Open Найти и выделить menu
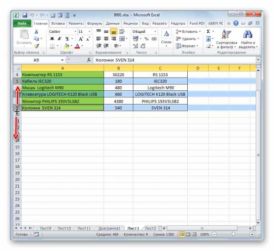 tap(248, 39)
